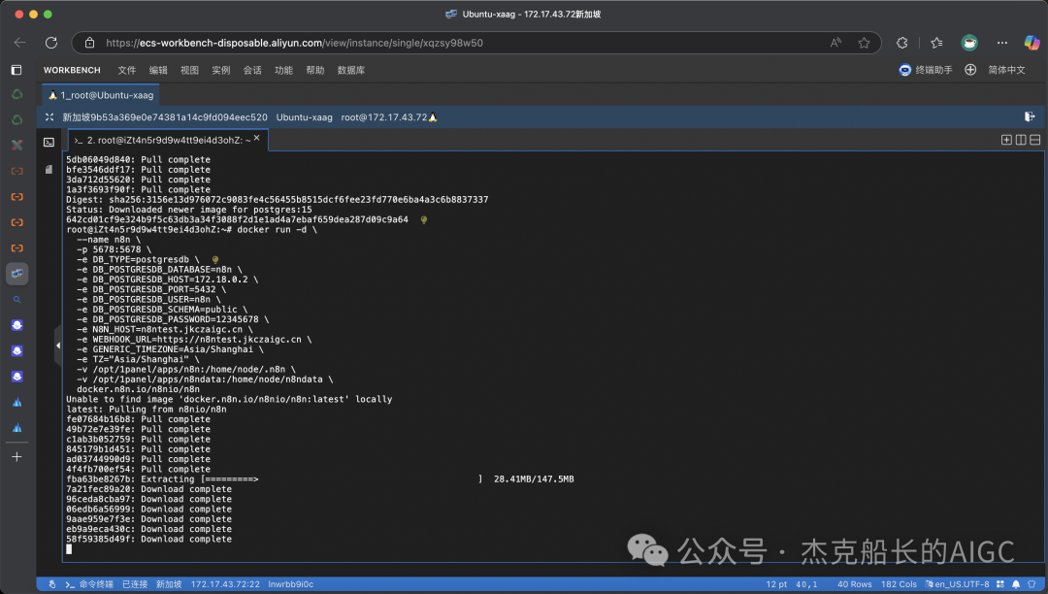Click font size 12 pt in status bar
Screen dimensions: 1048x594
[x=776, y=584]
